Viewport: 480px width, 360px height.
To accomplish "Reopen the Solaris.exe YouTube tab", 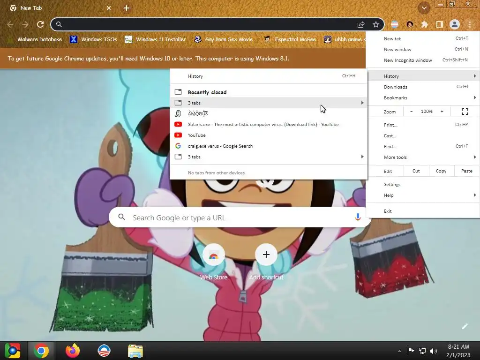I will pos(269,125).
